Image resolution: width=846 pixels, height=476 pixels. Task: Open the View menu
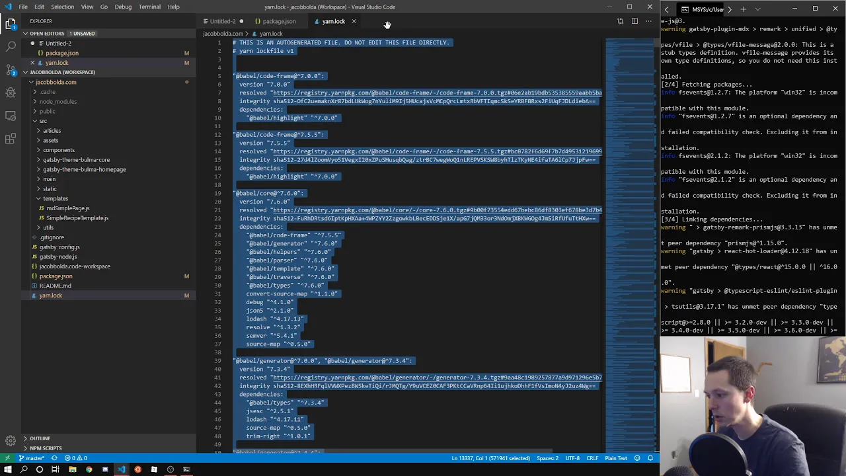[x=87, y=7]
